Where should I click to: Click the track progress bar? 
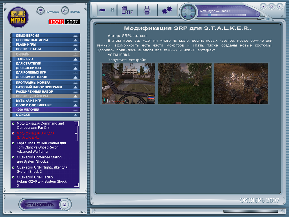[223, 15]
